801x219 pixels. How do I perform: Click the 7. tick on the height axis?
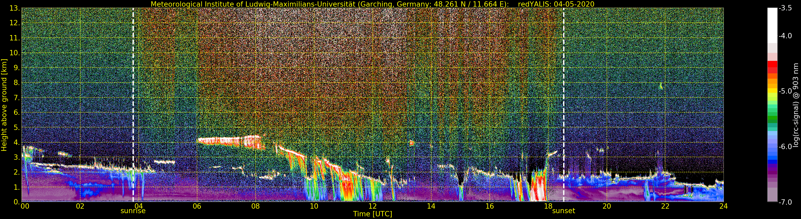pos(16,98)
